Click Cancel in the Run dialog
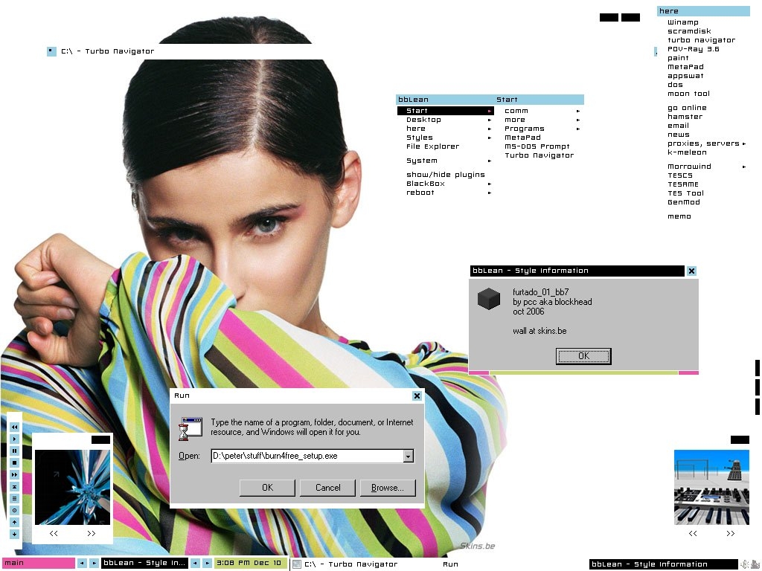The image size is (762, 571). tap(327, 488)
